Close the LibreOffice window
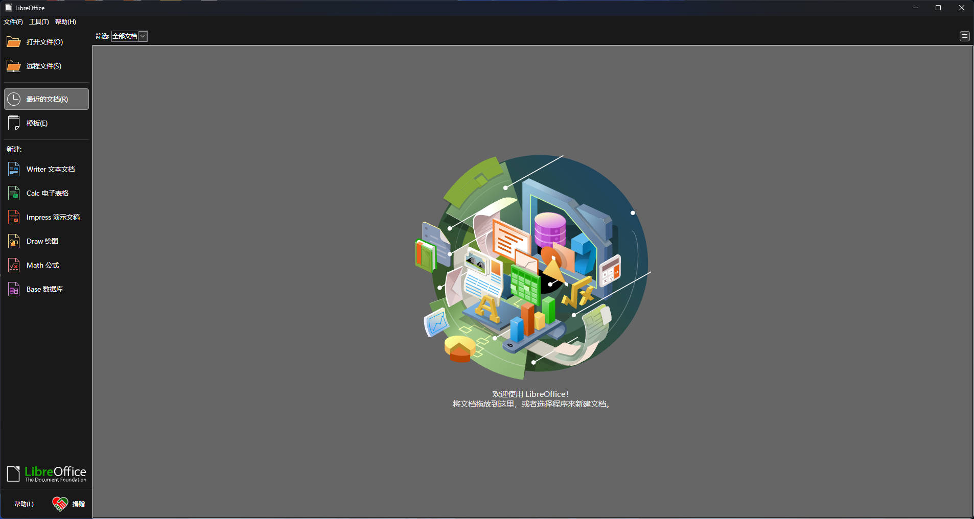 962,8
